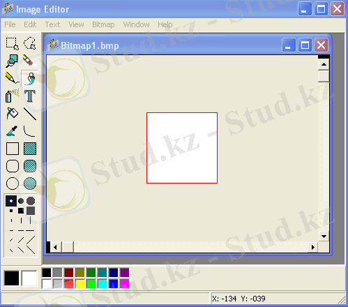Viewport: 348px width, 307px height.
Task: Select the freeform lasso selection tool
Action: click(30, 43)
